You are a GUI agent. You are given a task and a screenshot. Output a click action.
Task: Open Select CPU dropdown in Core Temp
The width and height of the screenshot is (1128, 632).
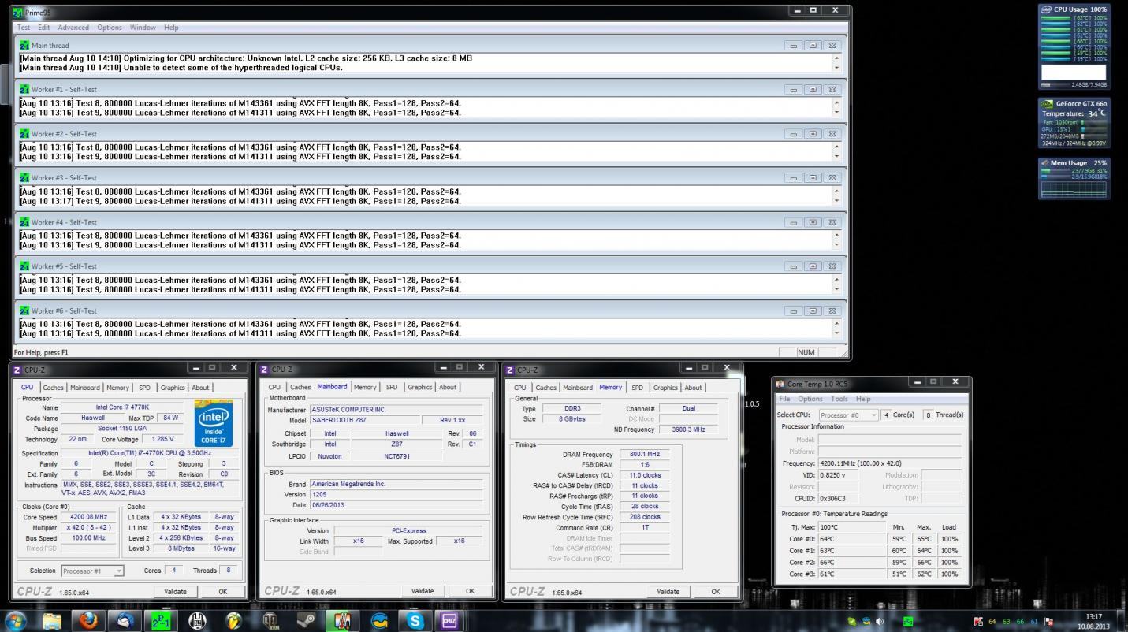point(847,415)
